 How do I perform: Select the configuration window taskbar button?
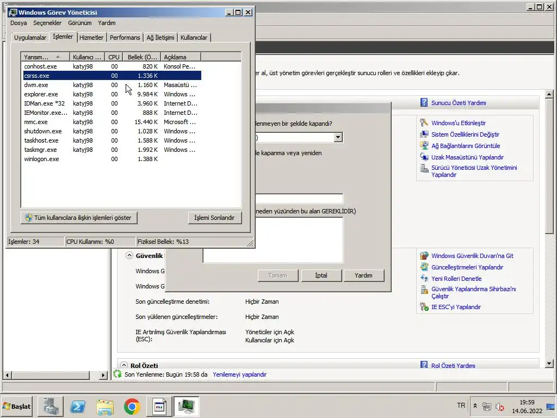(159, 406)
